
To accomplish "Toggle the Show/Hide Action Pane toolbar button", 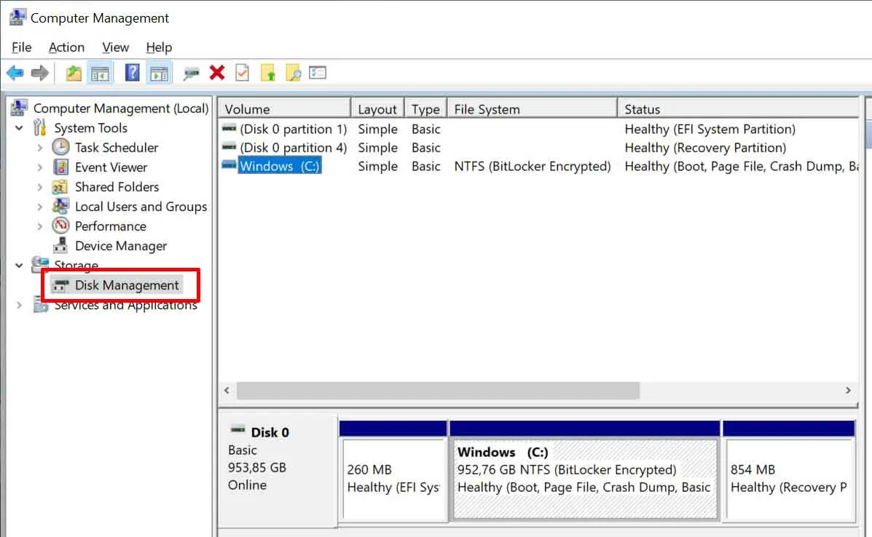I will coord(157,73).
